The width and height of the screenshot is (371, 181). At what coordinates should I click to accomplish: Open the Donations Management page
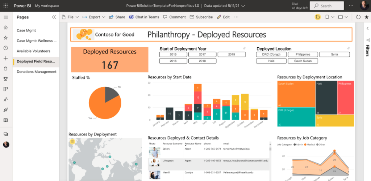(36, 72)
